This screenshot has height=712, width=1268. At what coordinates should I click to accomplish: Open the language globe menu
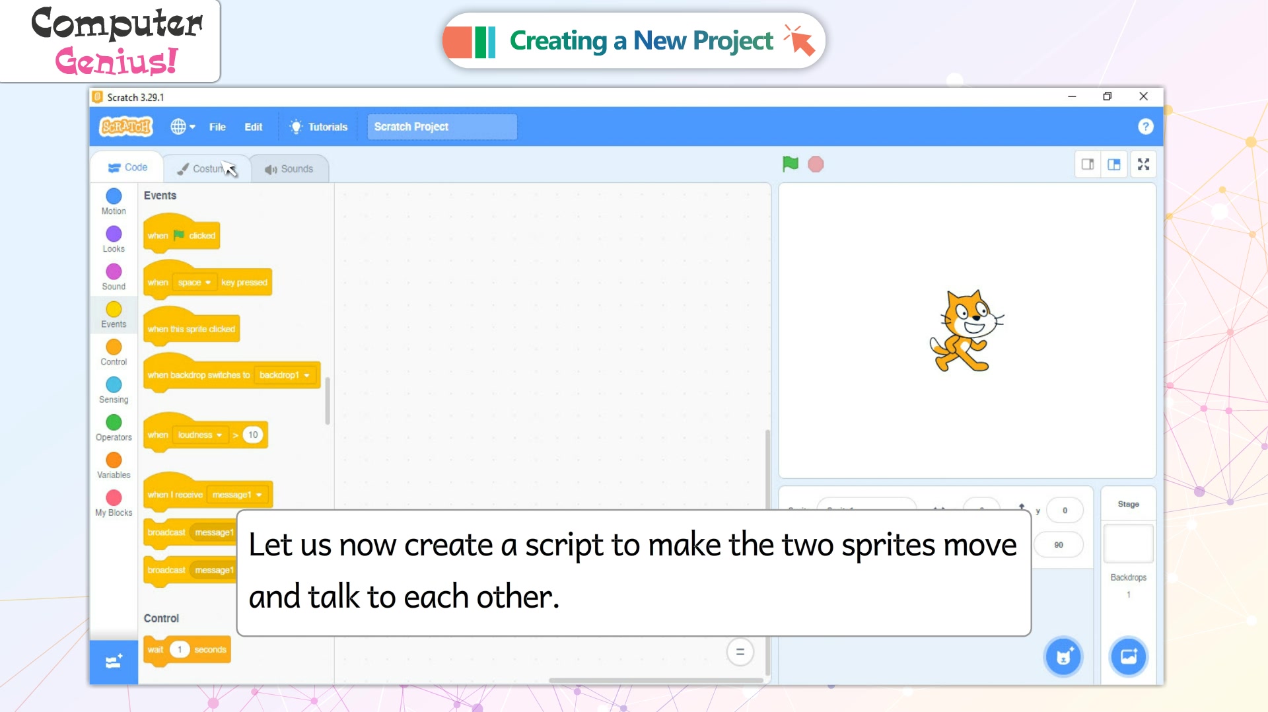tap(183, 126)
